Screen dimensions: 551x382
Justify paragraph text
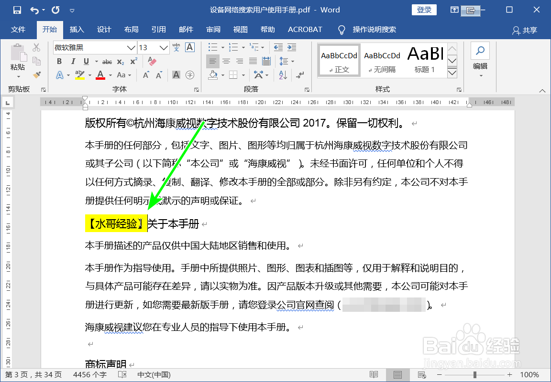click(253, 62)
